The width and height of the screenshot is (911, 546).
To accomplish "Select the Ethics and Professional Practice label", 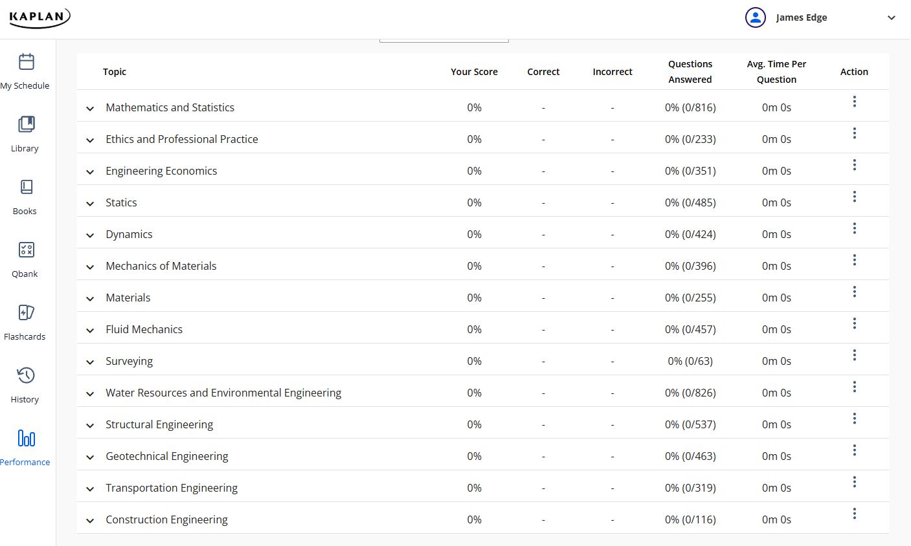I will 182,139.
